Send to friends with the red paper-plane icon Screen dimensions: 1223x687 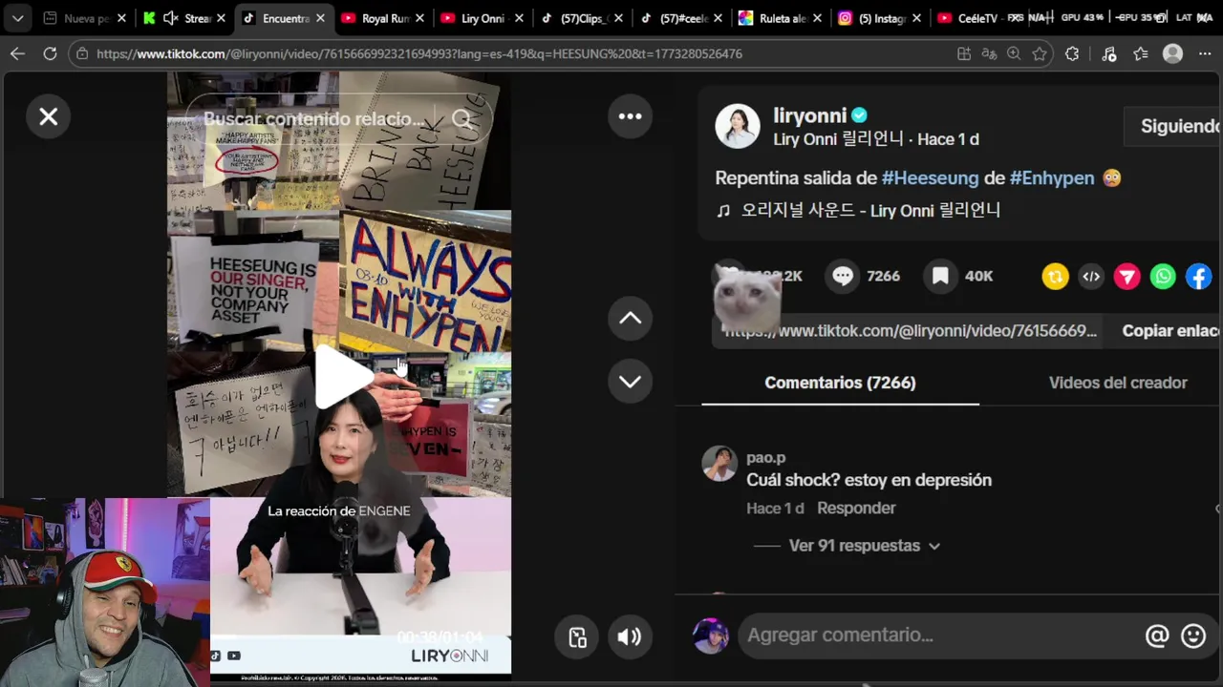coord(1127,277)
